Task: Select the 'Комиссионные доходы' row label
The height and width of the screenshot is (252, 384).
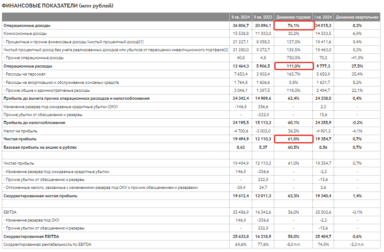Action: (x=25, y=34)
